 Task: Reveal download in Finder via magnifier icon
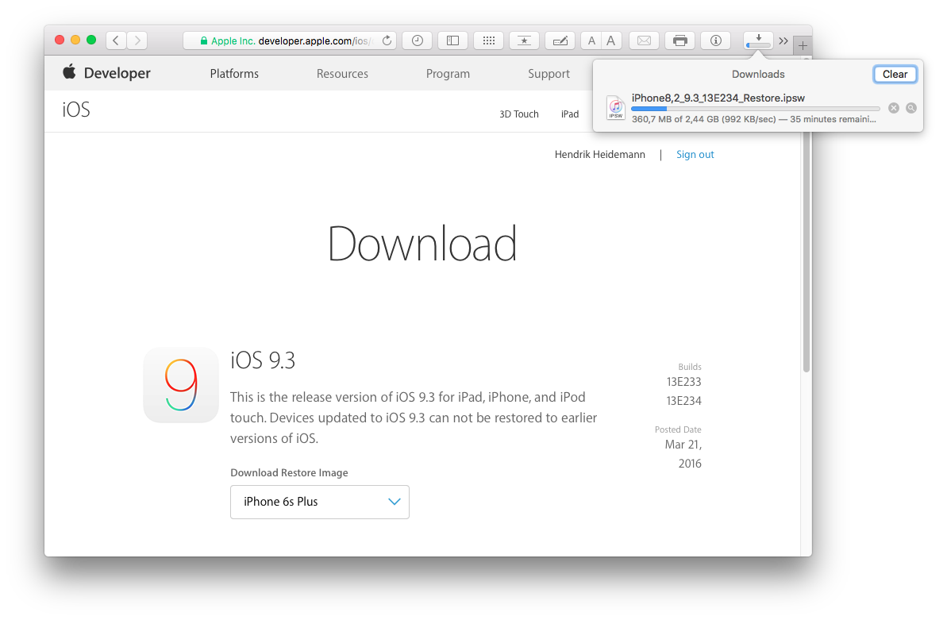(x=911, y=108)
